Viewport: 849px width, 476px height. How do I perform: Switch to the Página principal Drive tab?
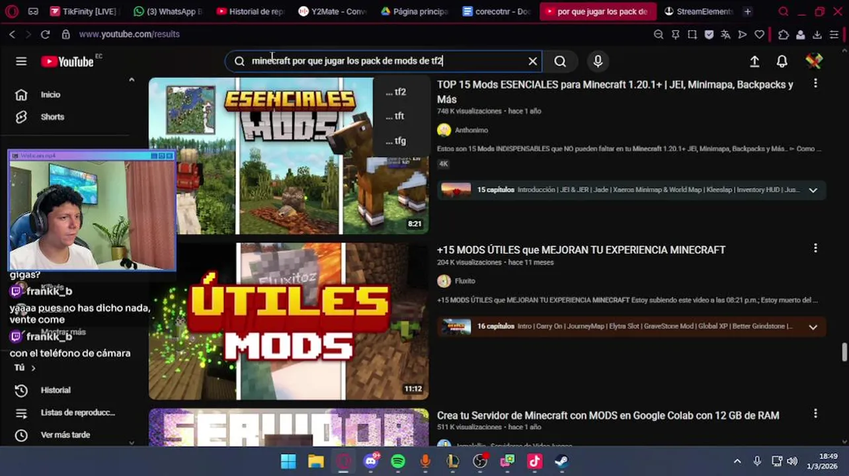pos(415,11)
